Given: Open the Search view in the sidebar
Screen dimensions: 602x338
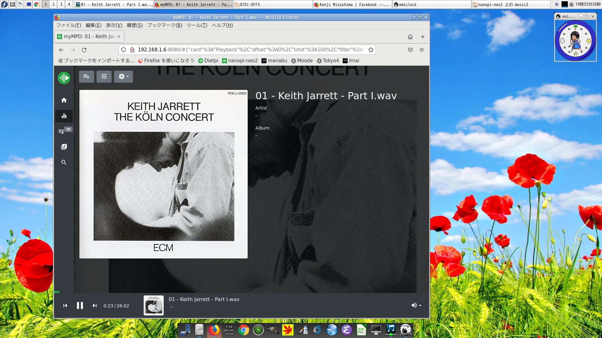Looking at the screenshot, I should tap(64, 162).
